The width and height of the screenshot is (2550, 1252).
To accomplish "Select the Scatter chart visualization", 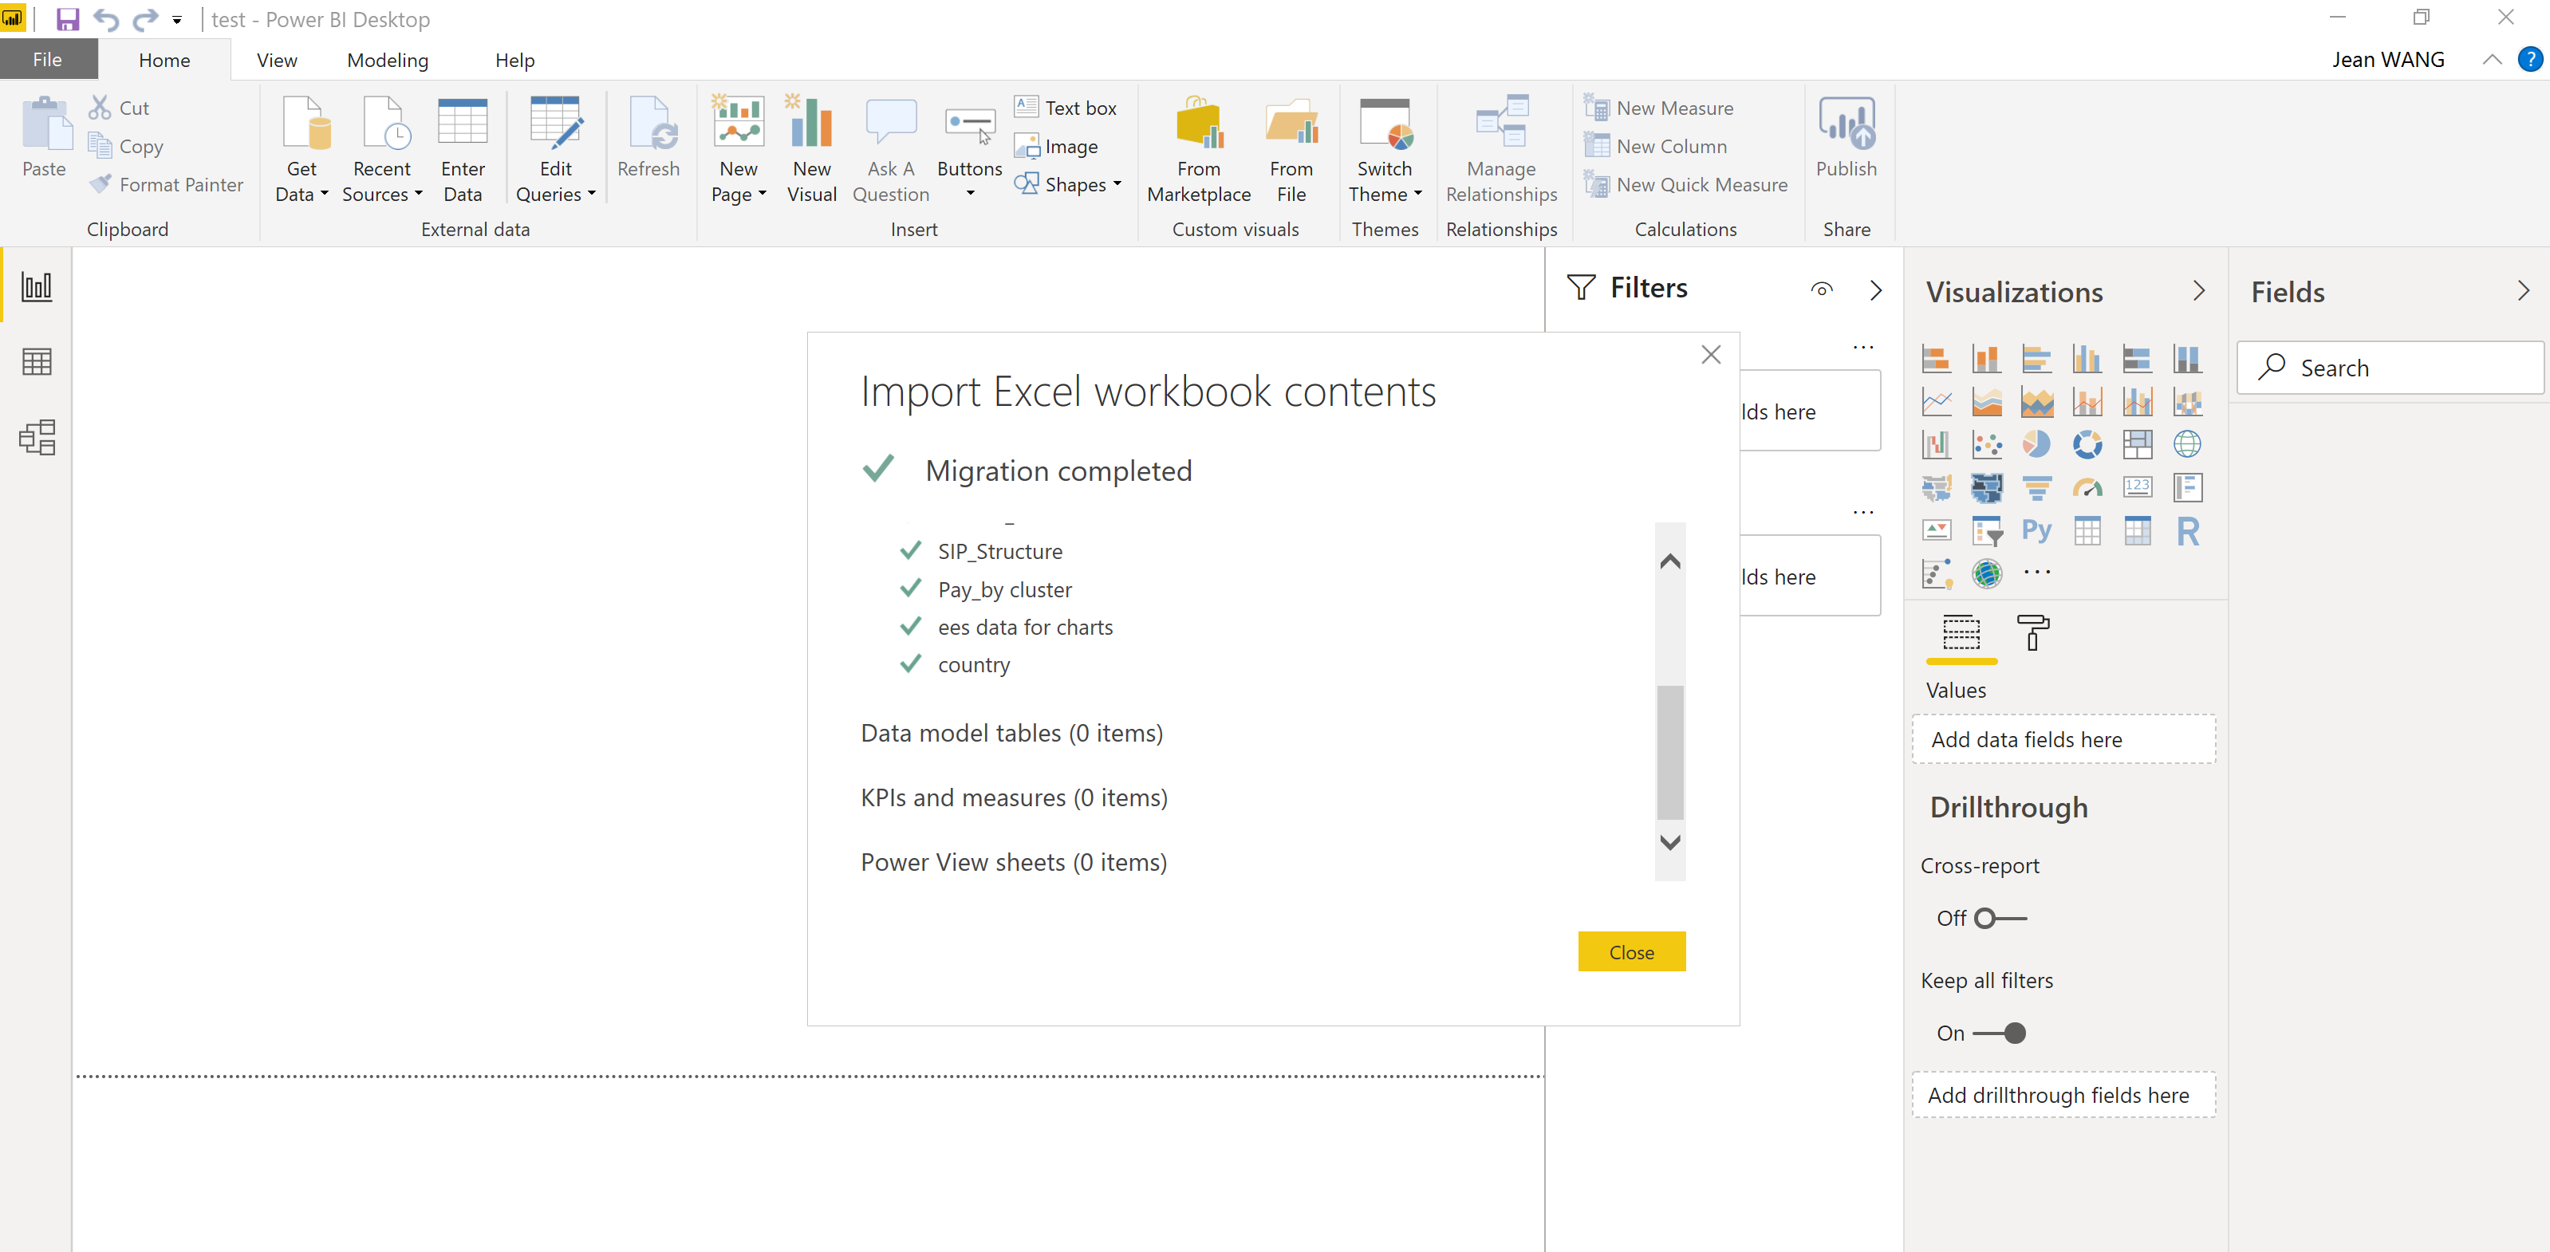I will pos(1987,444).
